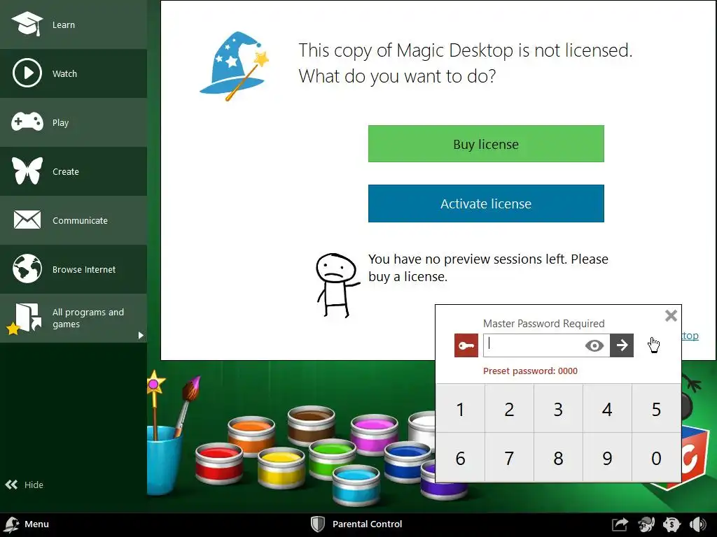Hide the sidebar with Hide chevrons
The image size is (717, 537).
(25, 485)
